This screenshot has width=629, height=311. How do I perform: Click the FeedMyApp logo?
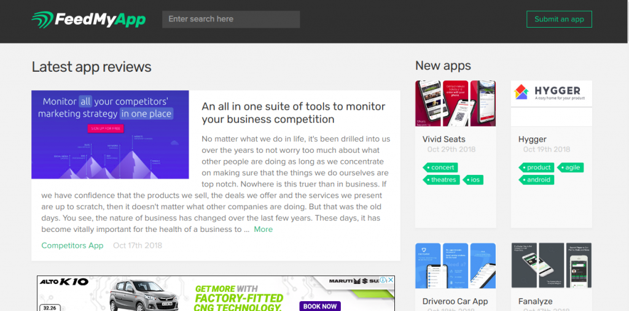click(x=88, y=20)
